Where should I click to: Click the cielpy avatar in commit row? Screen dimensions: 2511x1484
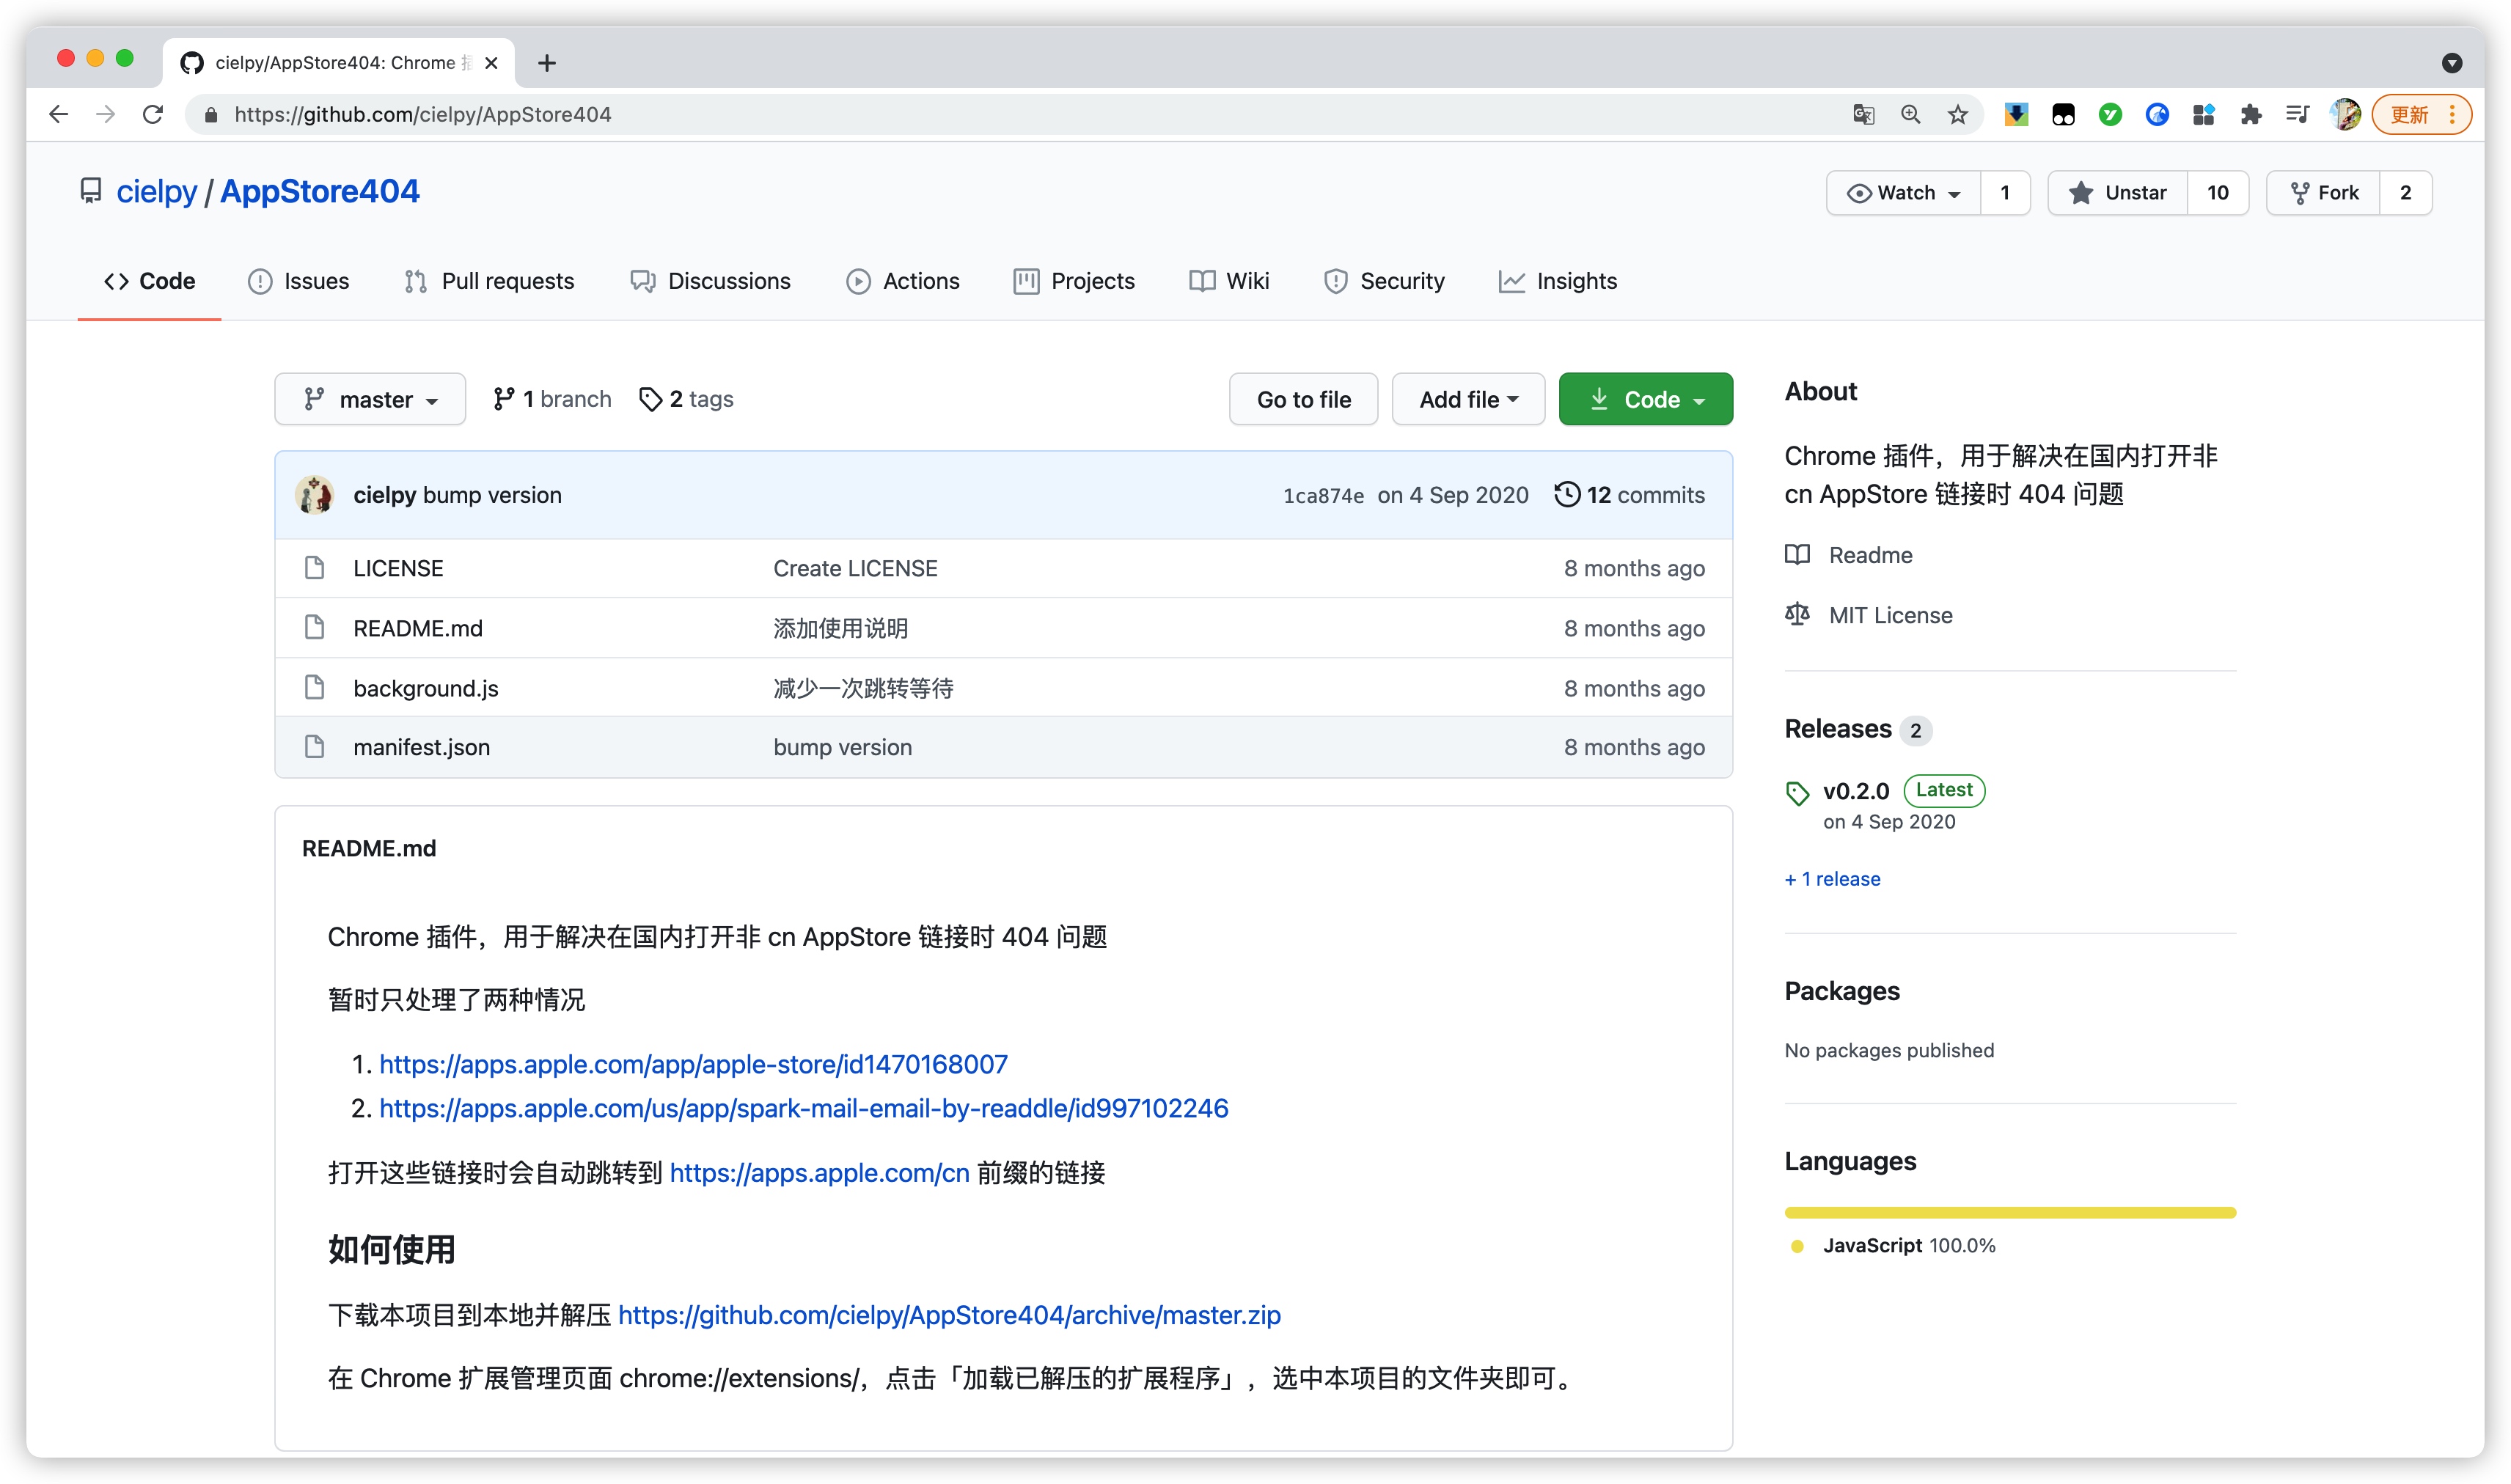click(315, 495)
